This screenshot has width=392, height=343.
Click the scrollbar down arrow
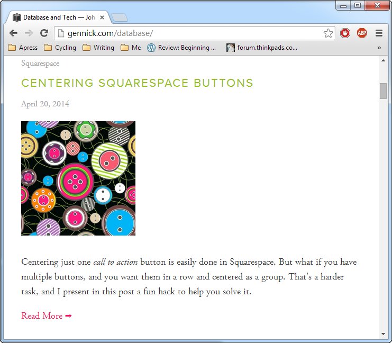383,334
